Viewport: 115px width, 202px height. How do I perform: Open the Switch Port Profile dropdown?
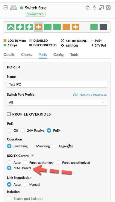coord(57,102)
